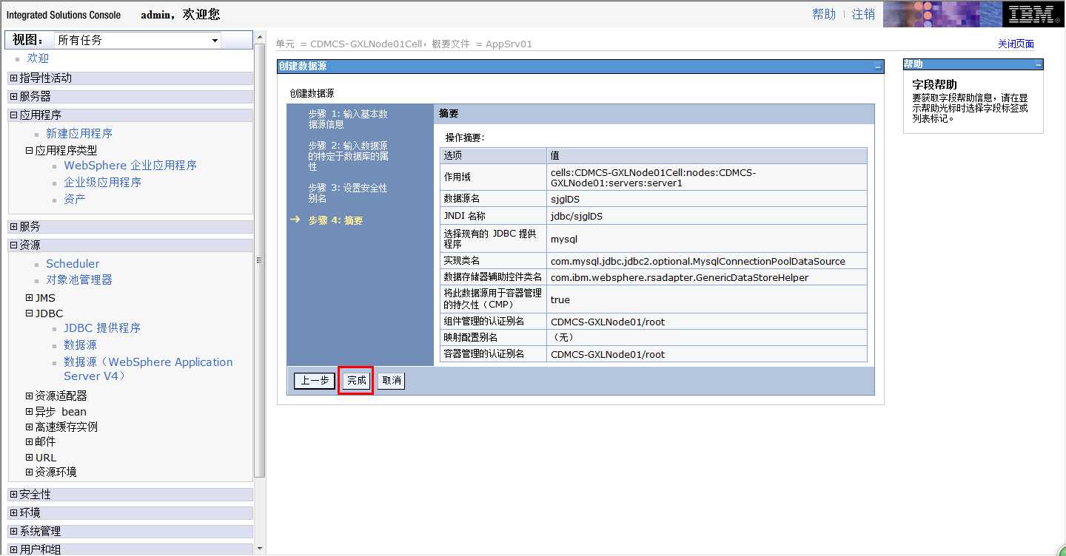
Task: Expand the JMS tree node
Action: 30,298
